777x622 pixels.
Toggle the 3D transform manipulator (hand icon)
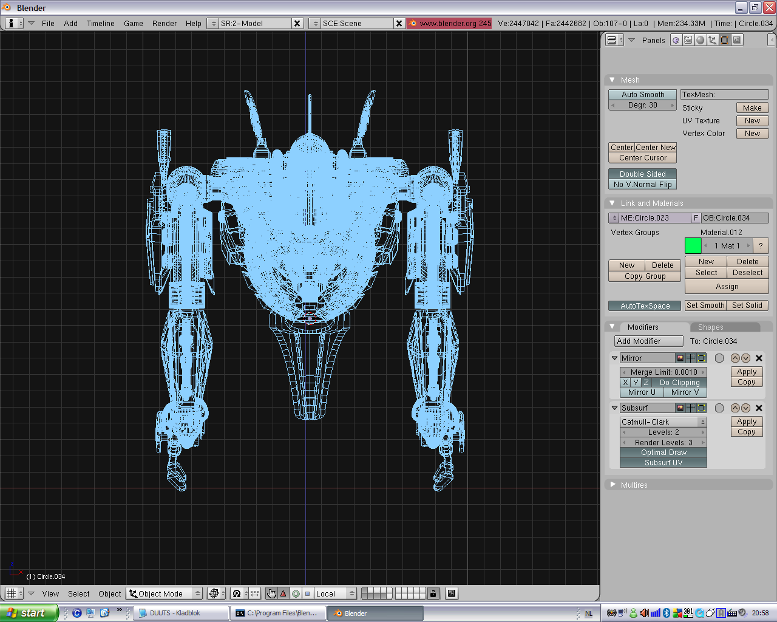(x=271, y=593)
